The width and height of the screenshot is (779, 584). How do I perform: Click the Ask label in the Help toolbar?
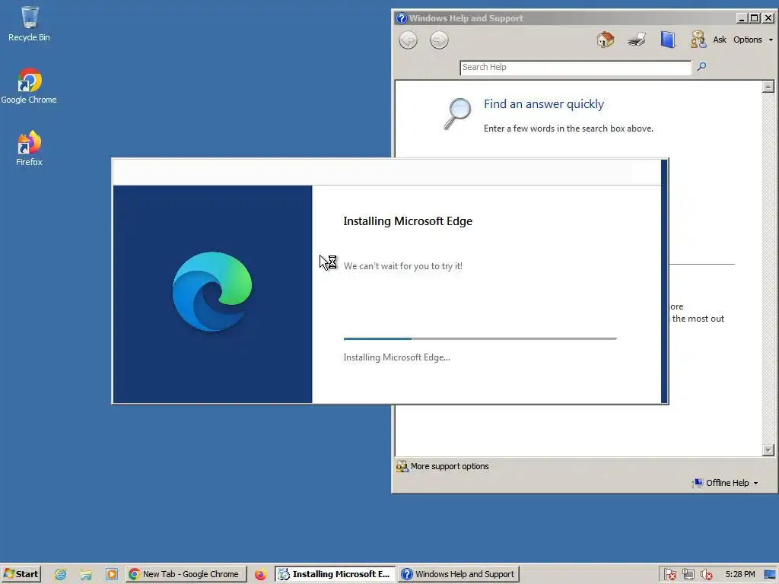click(720, 40)
